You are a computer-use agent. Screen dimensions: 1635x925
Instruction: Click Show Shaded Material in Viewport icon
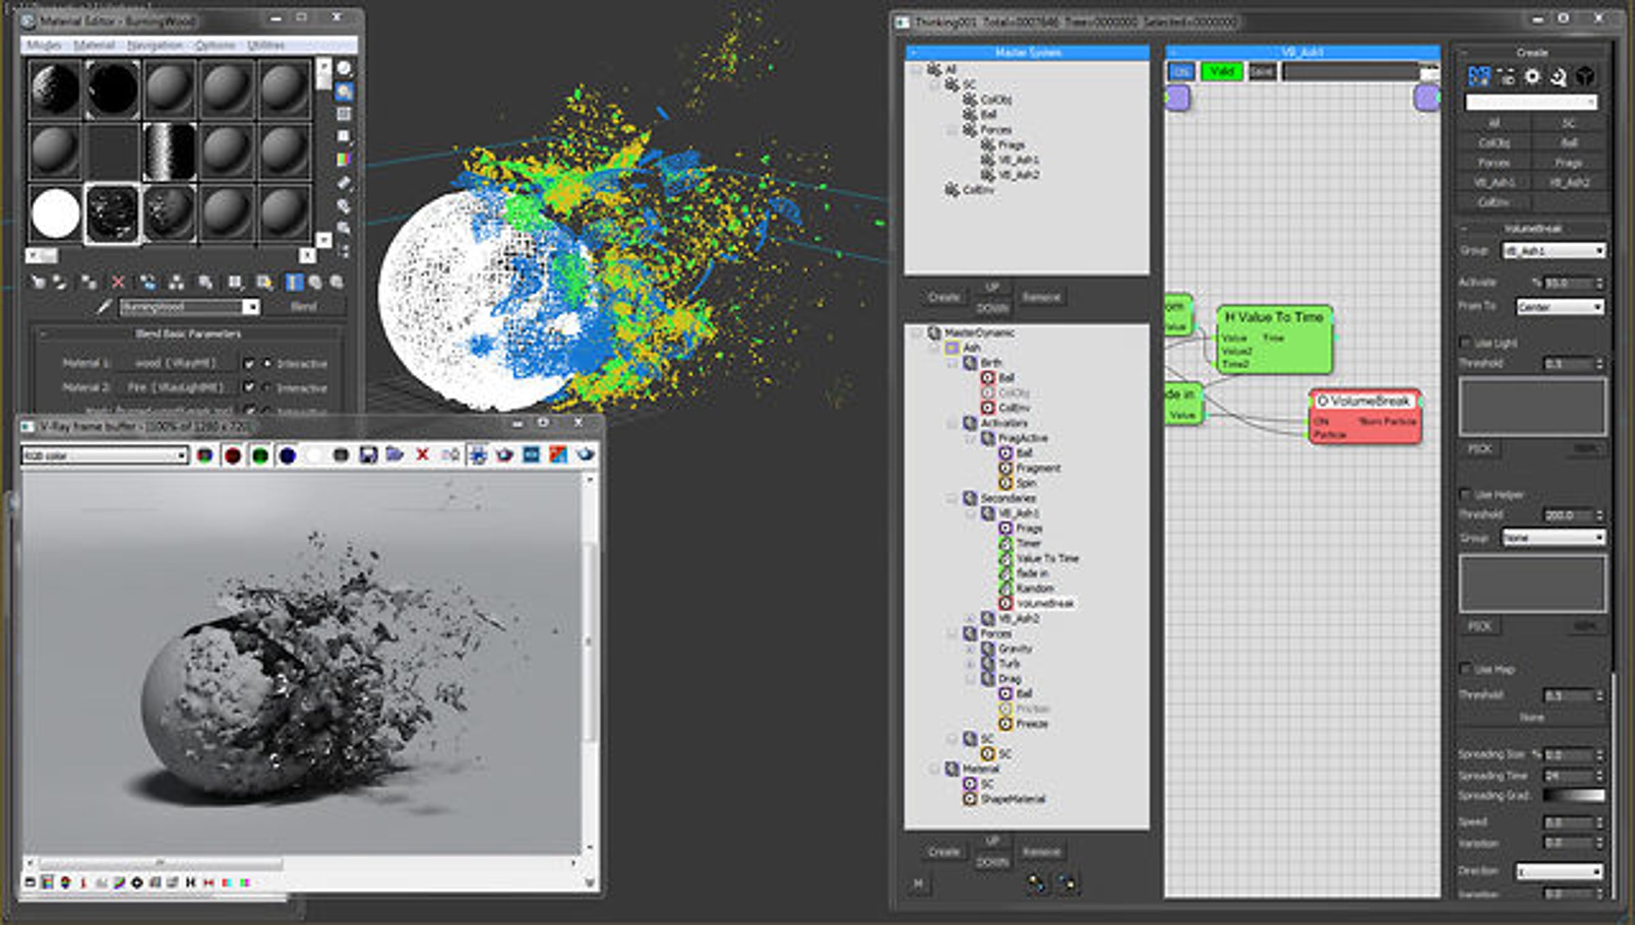point(235,282)
